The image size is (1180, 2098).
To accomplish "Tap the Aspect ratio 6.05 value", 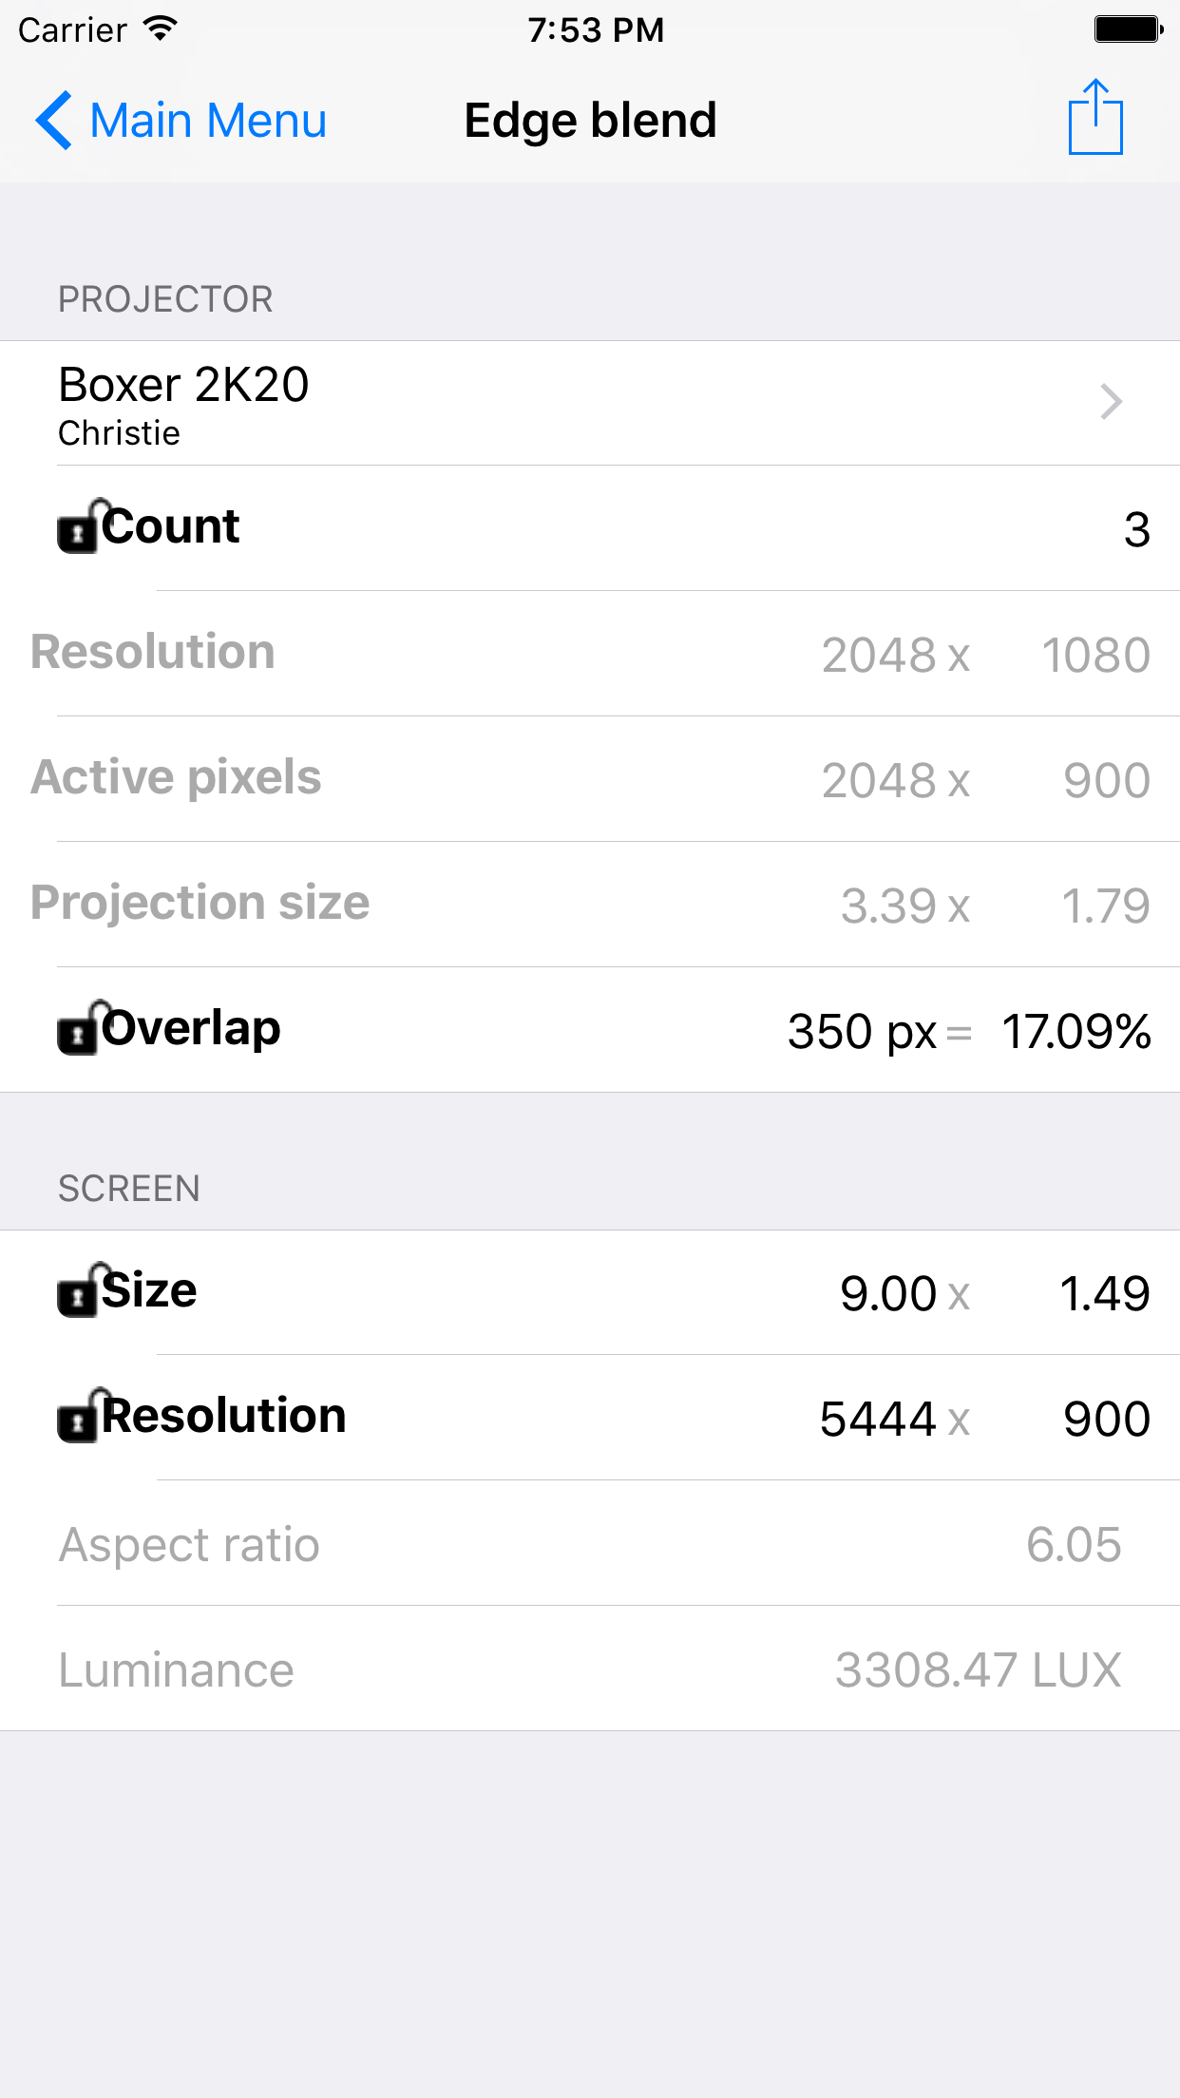I will 1074,1545.
